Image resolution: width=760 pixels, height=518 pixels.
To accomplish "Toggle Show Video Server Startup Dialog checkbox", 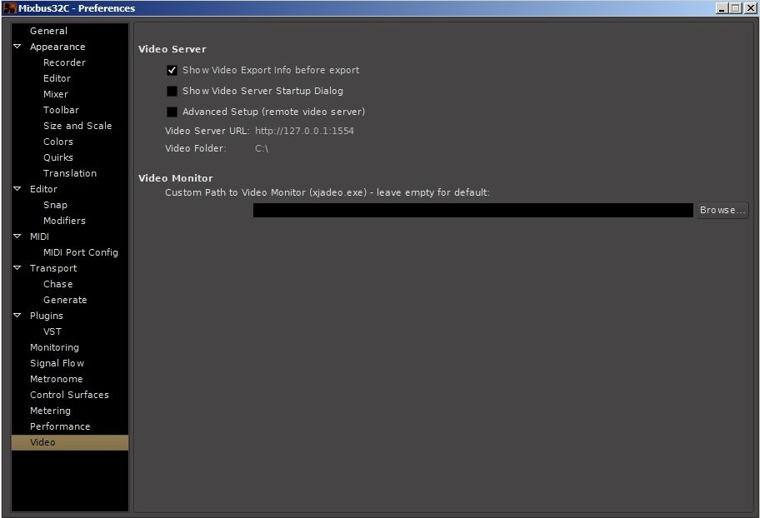I will 172,91.
